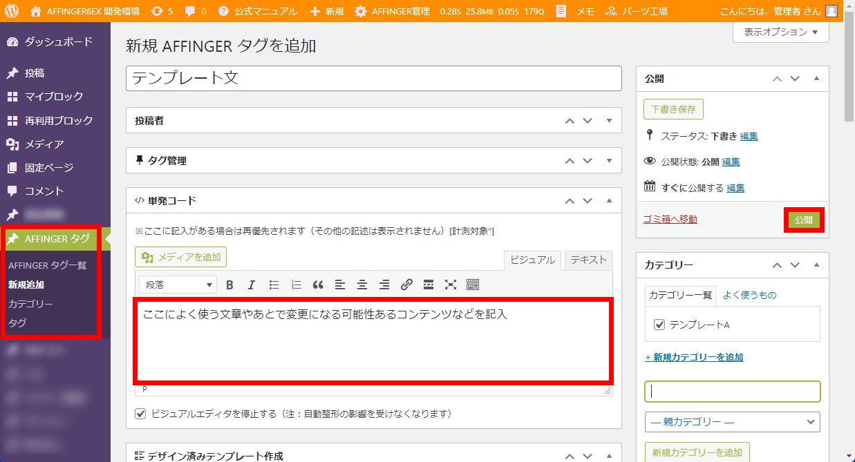Toggle italic formatting in editor
The image size is (855, 462).
click(x=252, y=285)
